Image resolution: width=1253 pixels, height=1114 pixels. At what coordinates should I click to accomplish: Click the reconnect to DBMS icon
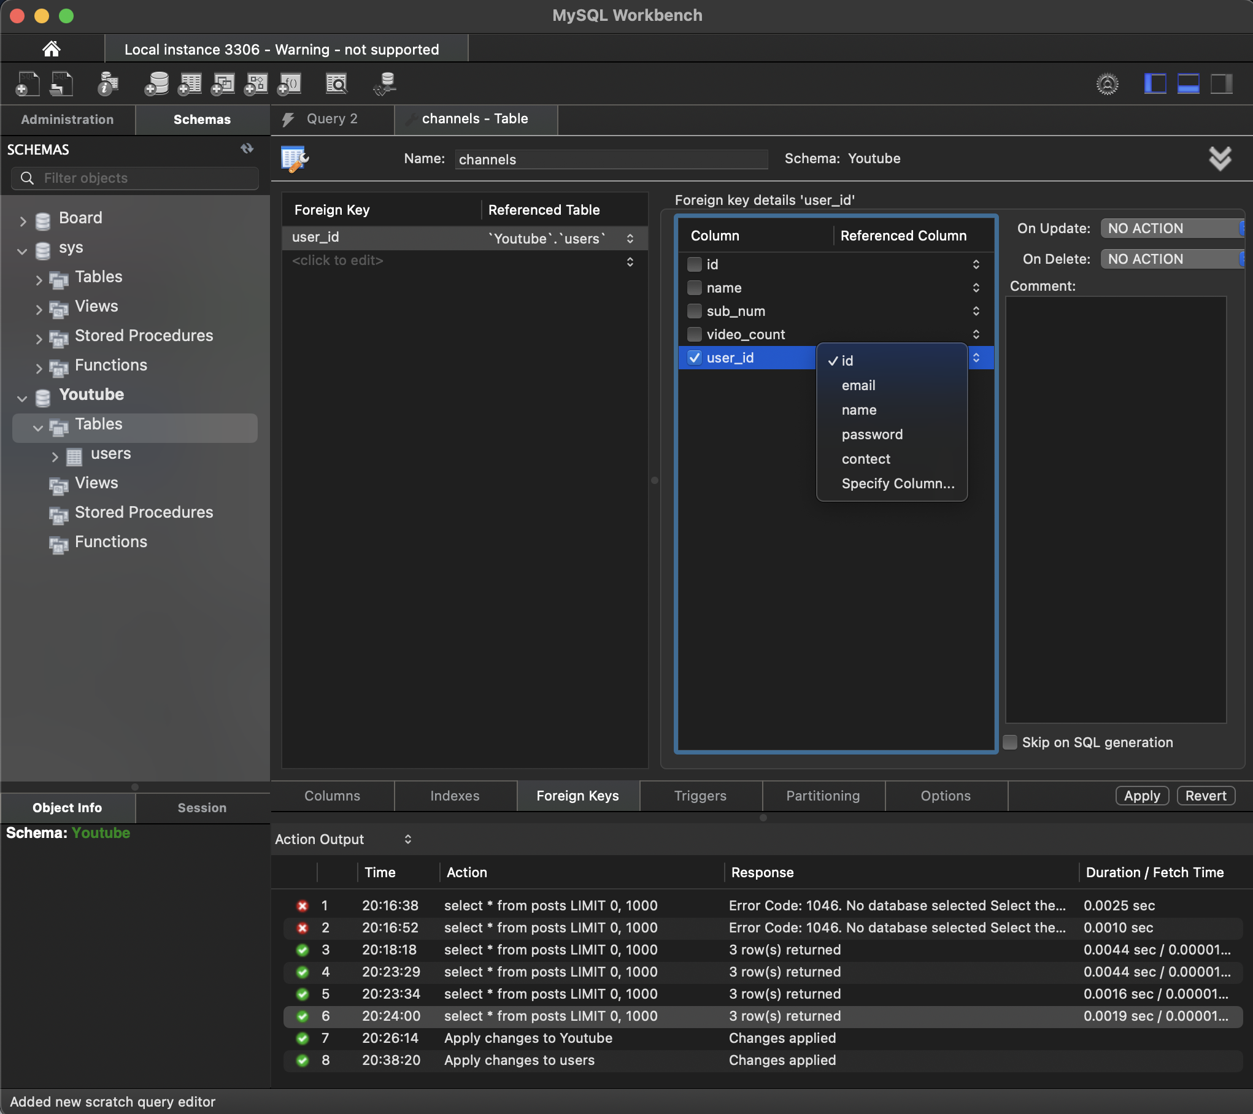(x=385, y=83)
